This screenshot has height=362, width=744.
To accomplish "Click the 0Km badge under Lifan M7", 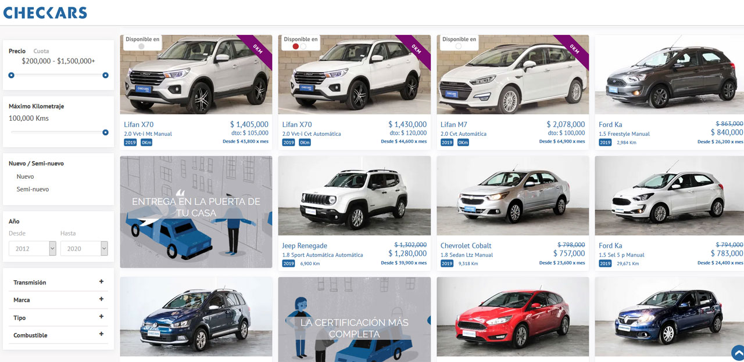I will pos(463,142).
